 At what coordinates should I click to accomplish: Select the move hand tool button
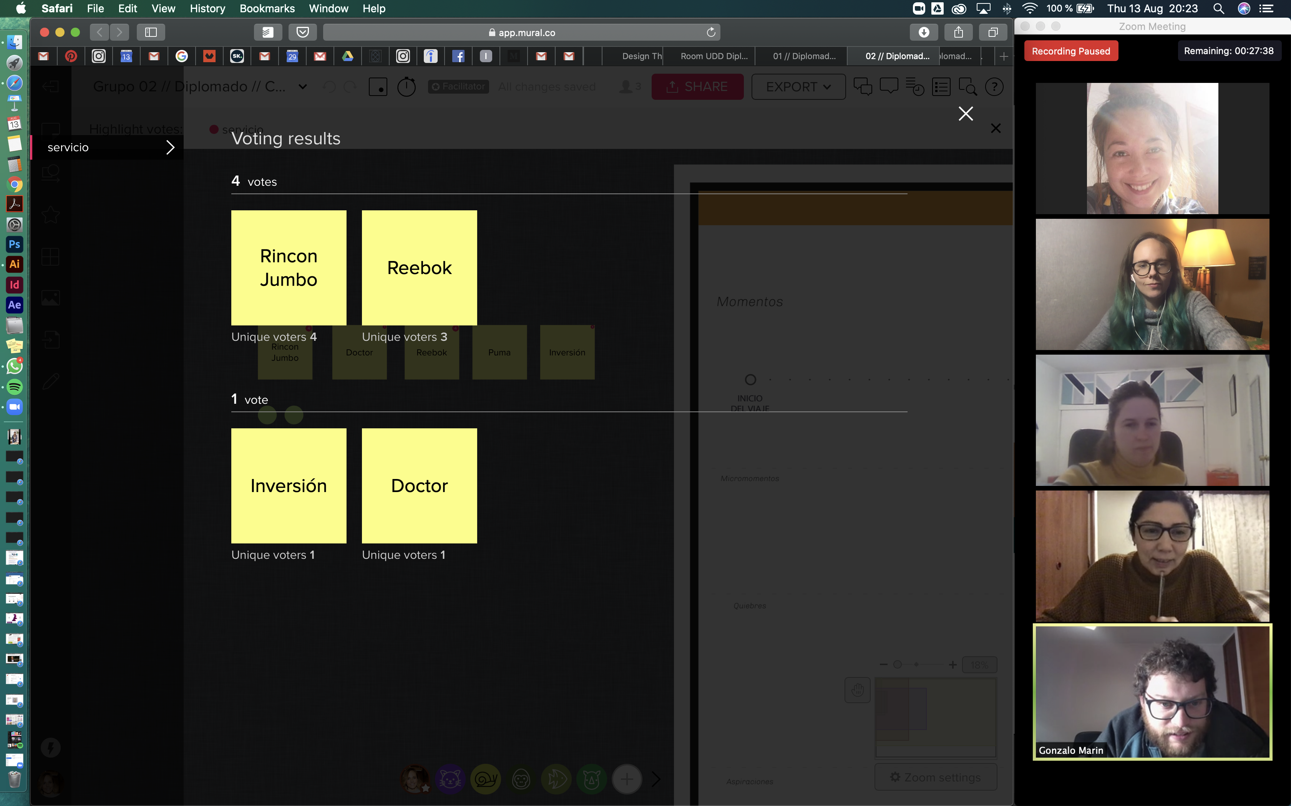point(858,690)
